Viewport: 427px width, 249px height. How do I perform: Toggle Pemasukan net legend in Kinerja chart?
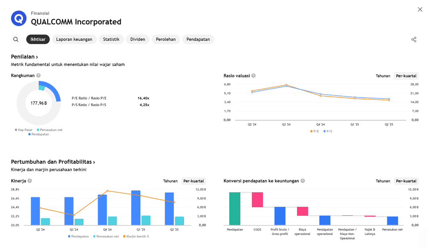coord(106,237)
